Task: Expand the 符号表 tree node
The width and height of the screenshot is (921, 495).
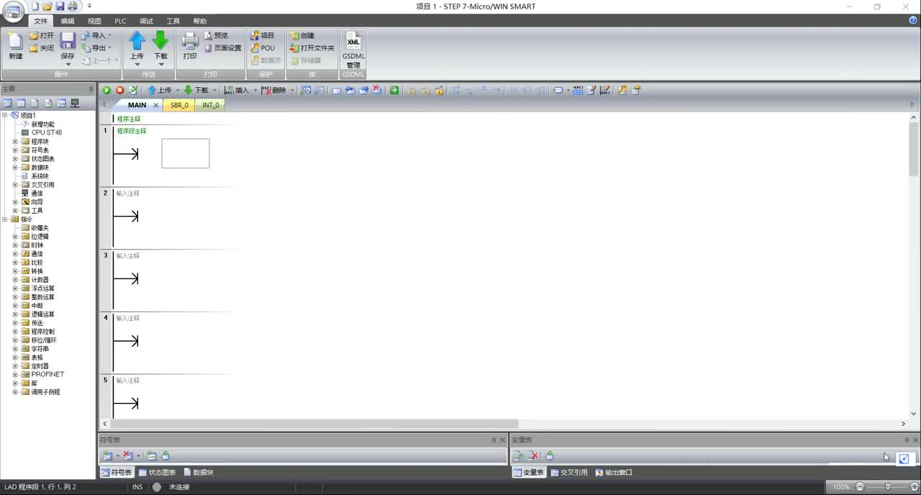Action: click(x=15, y=150)
